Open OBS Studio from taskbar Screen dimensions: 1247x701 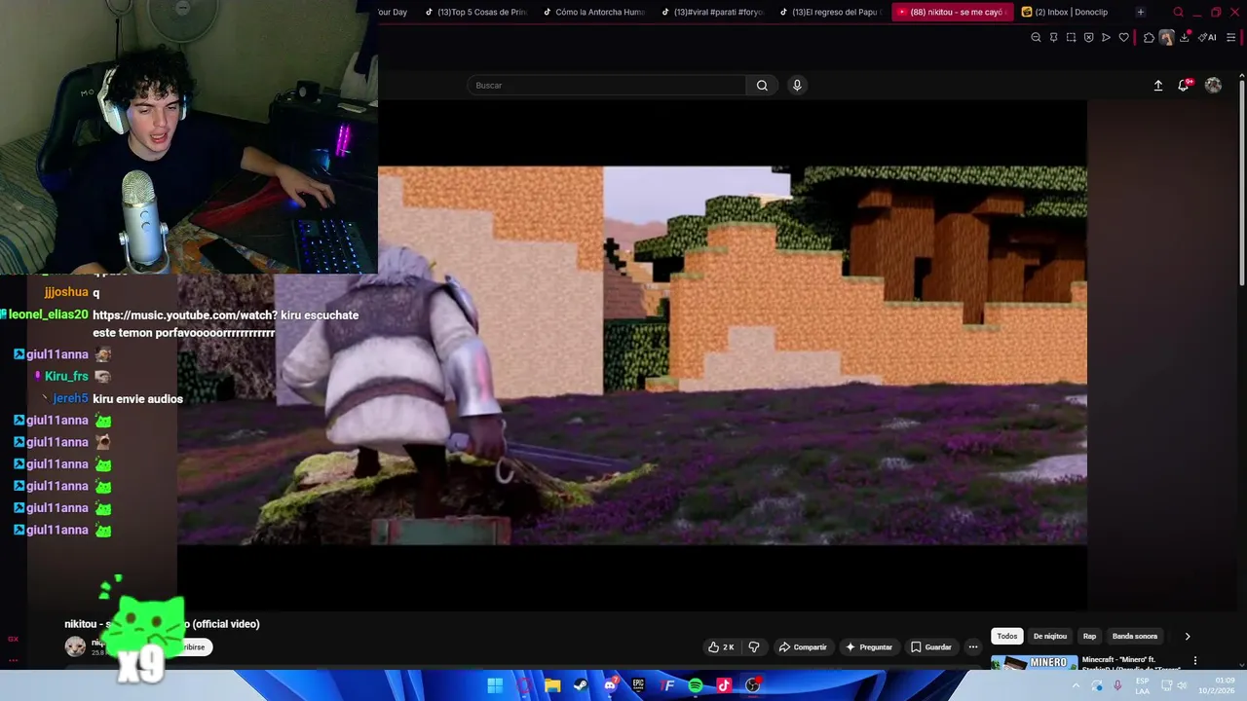[x=753, y=685]
